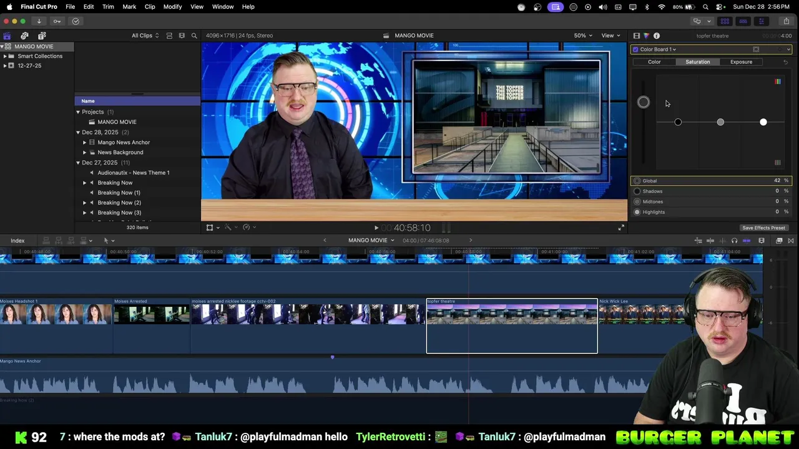
Task: Click Save Effects Preset button
Action: pyautogui.click(x=763, y=228)
